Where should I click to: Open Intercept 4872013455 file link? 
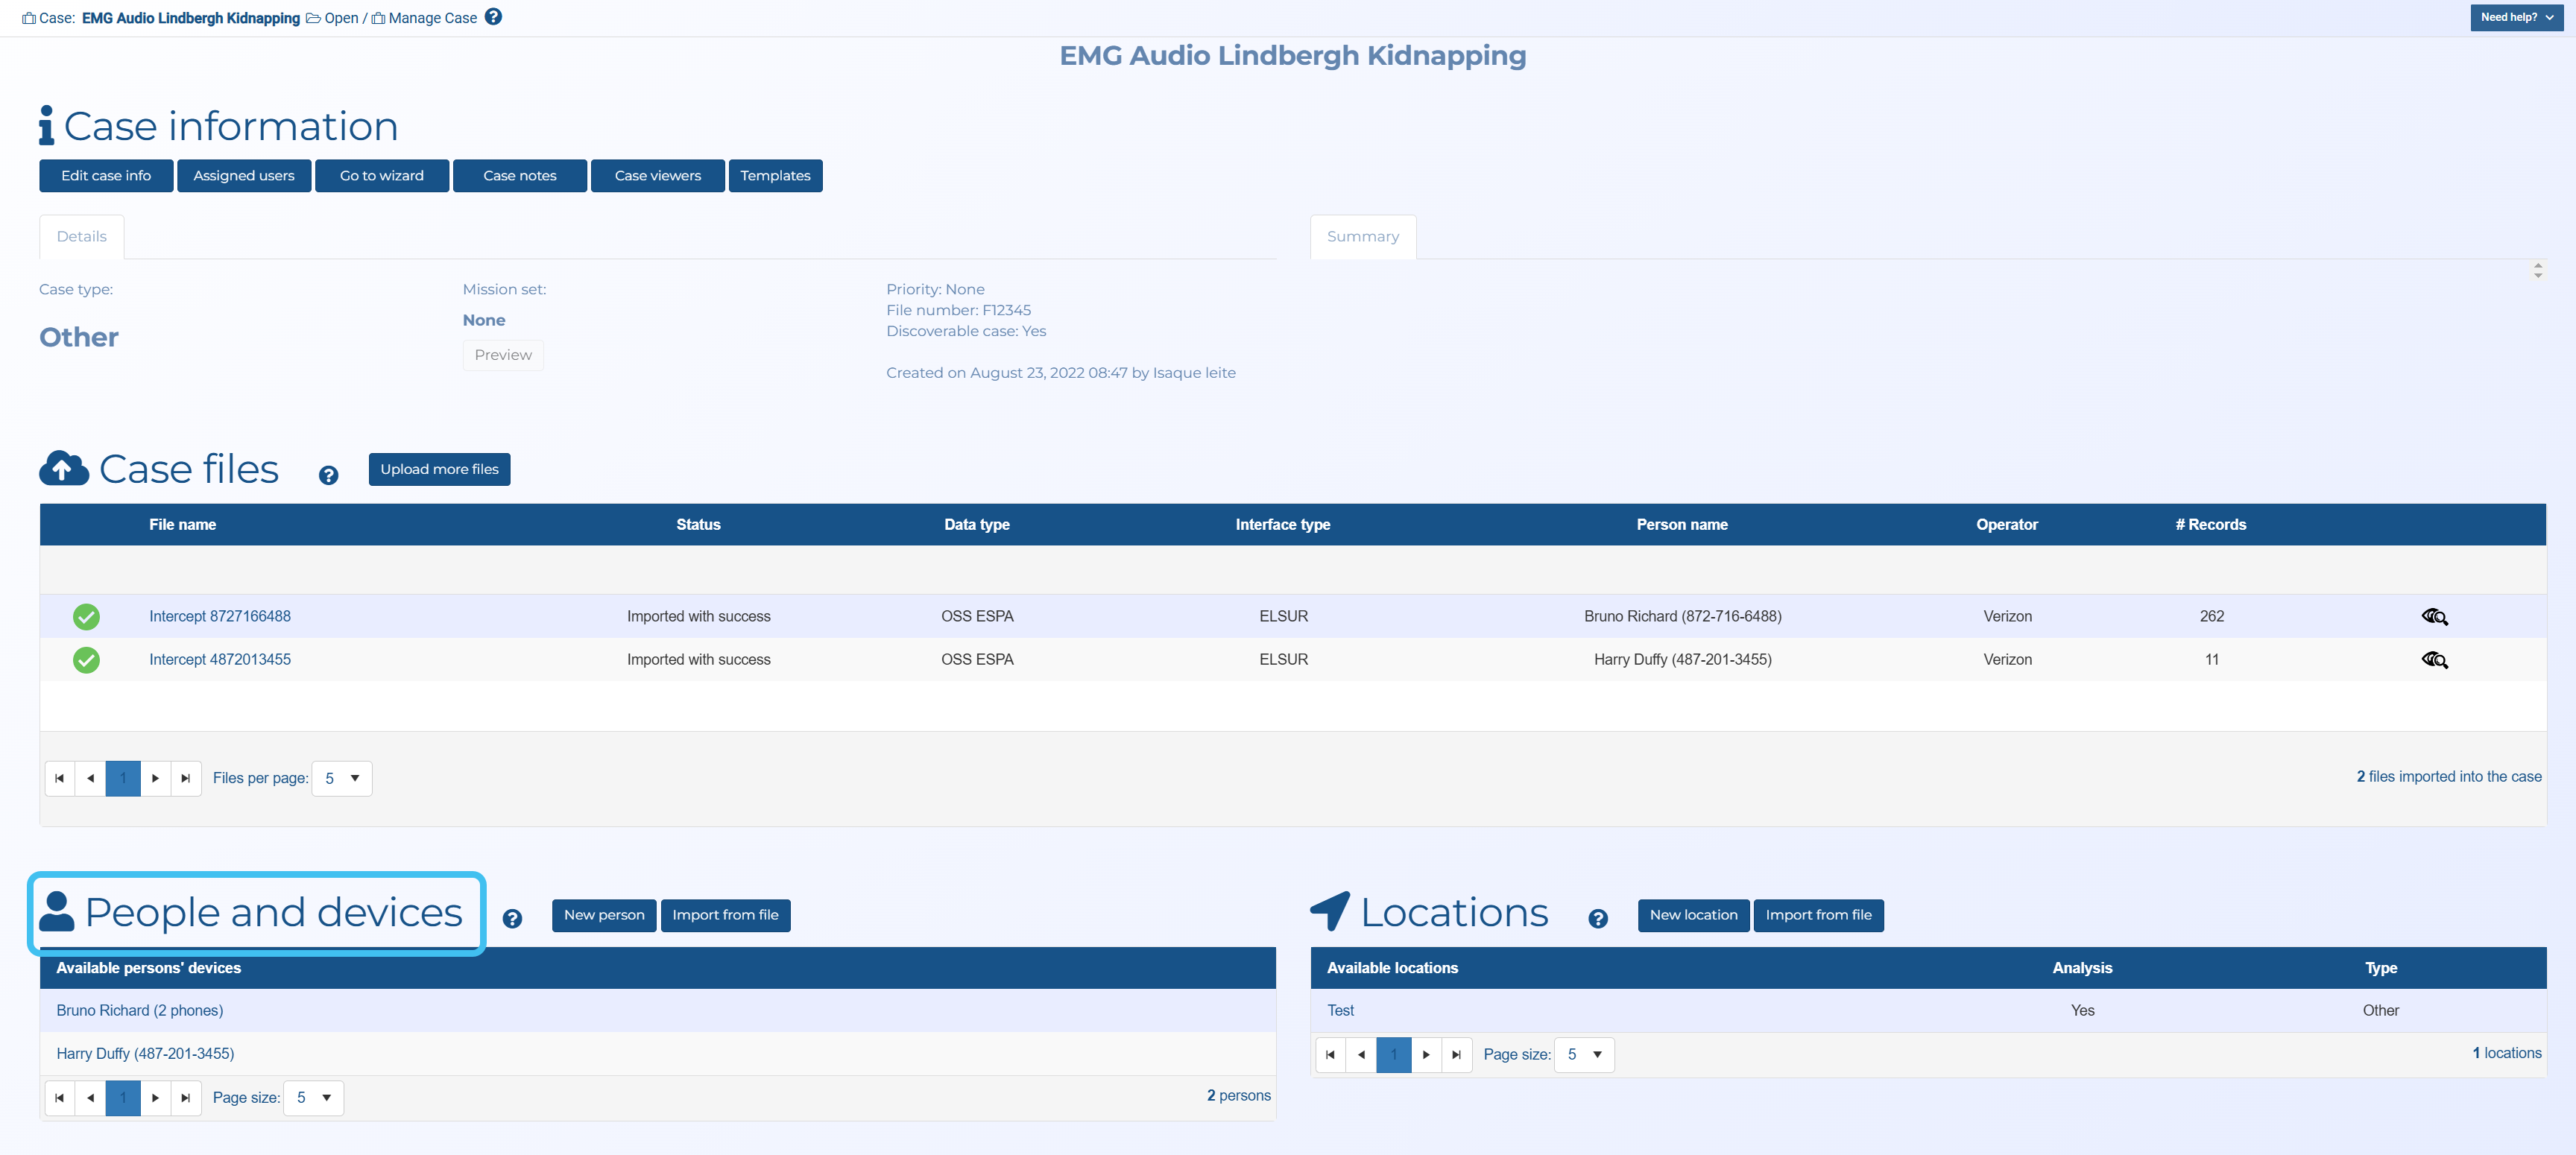[220, 659]
